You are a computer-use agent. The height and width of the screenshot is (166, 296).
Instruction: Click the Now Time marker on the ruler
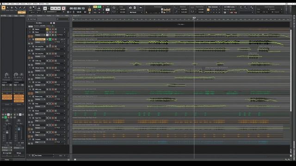click(194, 18)
